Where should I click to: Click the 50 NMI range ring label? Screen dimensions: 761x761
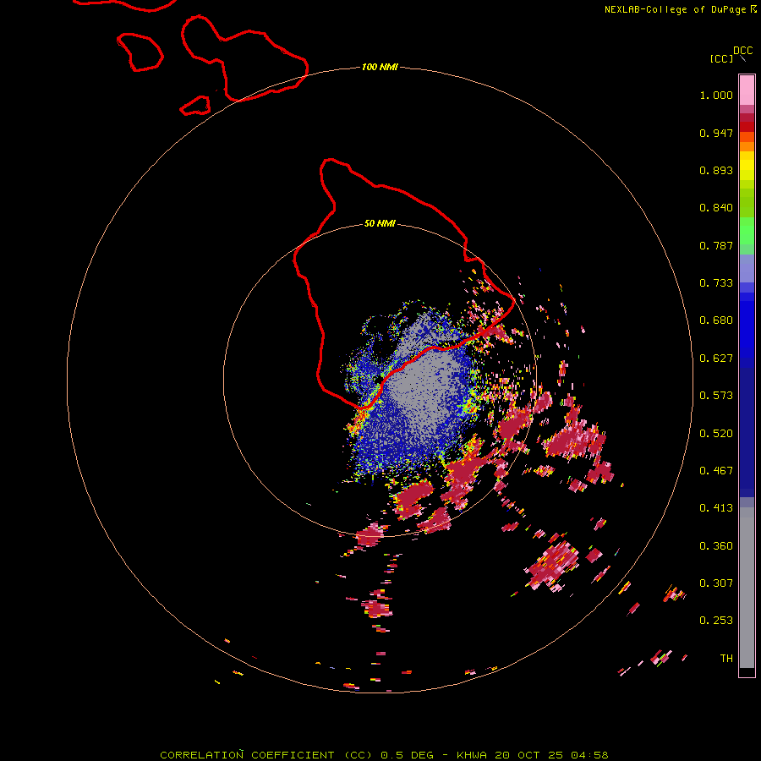380,223
